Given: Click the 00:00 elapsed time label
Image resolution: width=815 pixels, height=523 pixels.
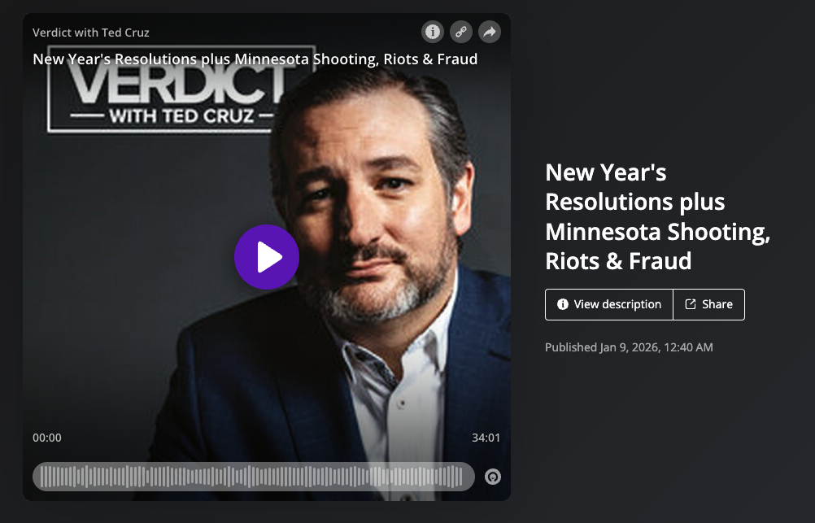Looking at the screenshot, I should point(47,438).
